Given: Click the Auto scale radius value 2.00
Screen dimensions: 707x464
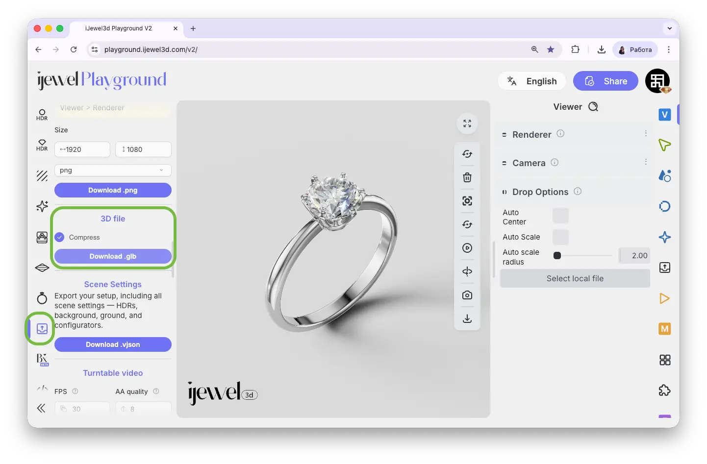Looking at the screenshot, I should coord(634,255).
